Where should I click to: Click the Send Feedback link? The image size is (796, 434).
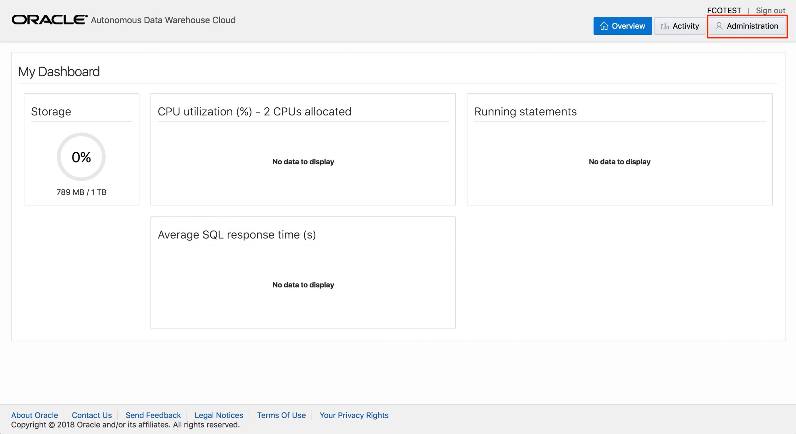tap(153, 415)
